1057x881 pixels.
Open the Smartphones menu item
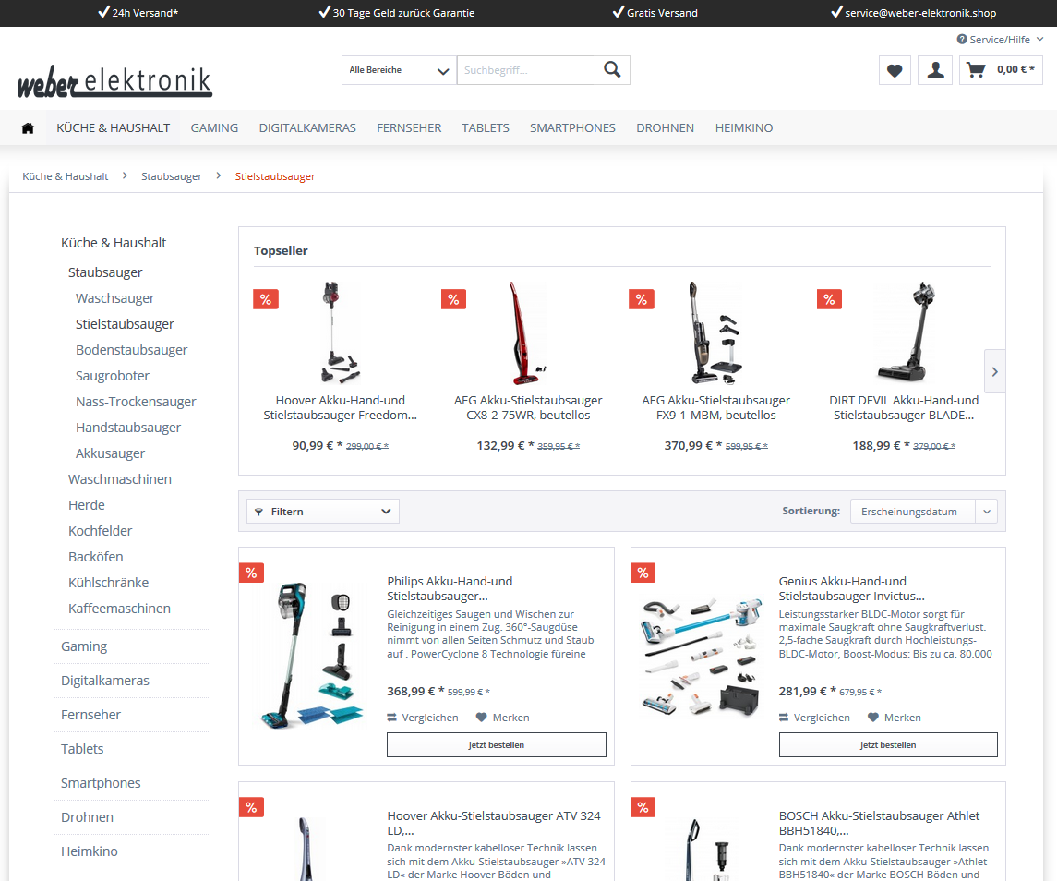pyautogui.click(x=572, y=128)
